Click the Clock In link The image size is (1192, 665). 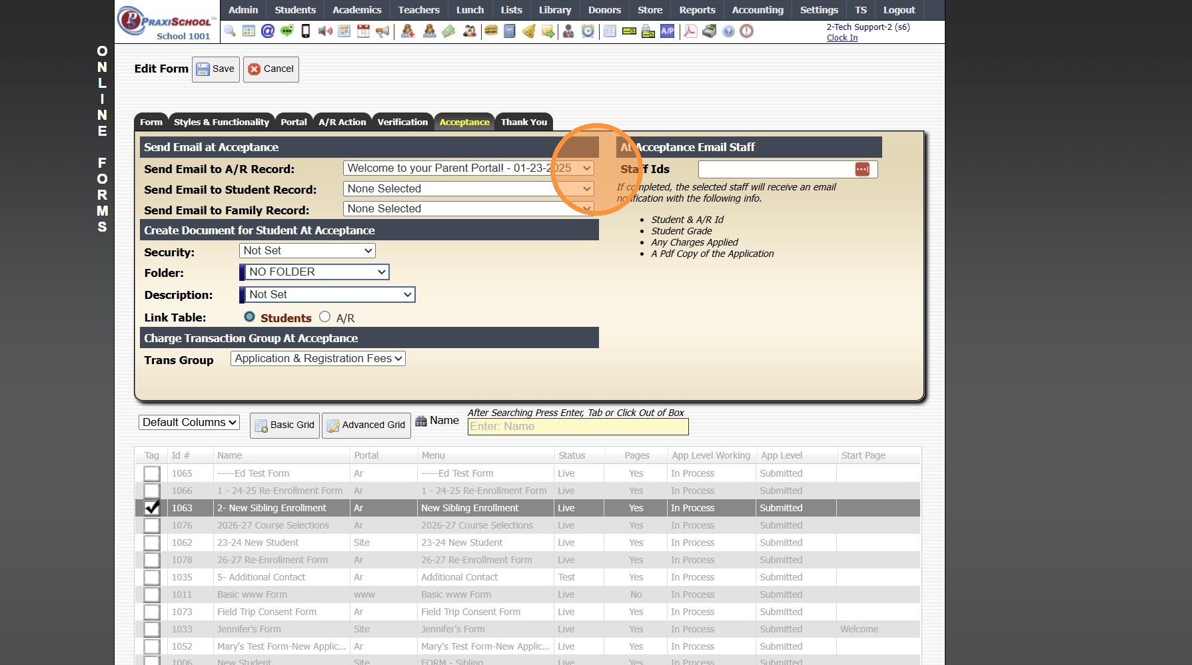[x=842, y=38]
